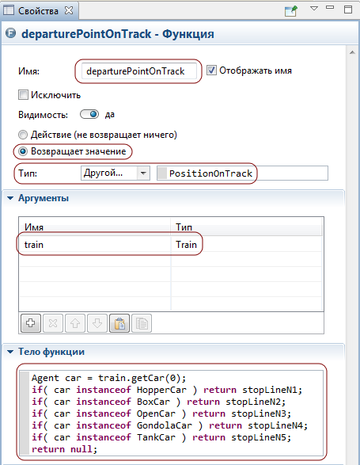
Task: Click the Имя column header in arguments table
Action: [x=94, y=227]
